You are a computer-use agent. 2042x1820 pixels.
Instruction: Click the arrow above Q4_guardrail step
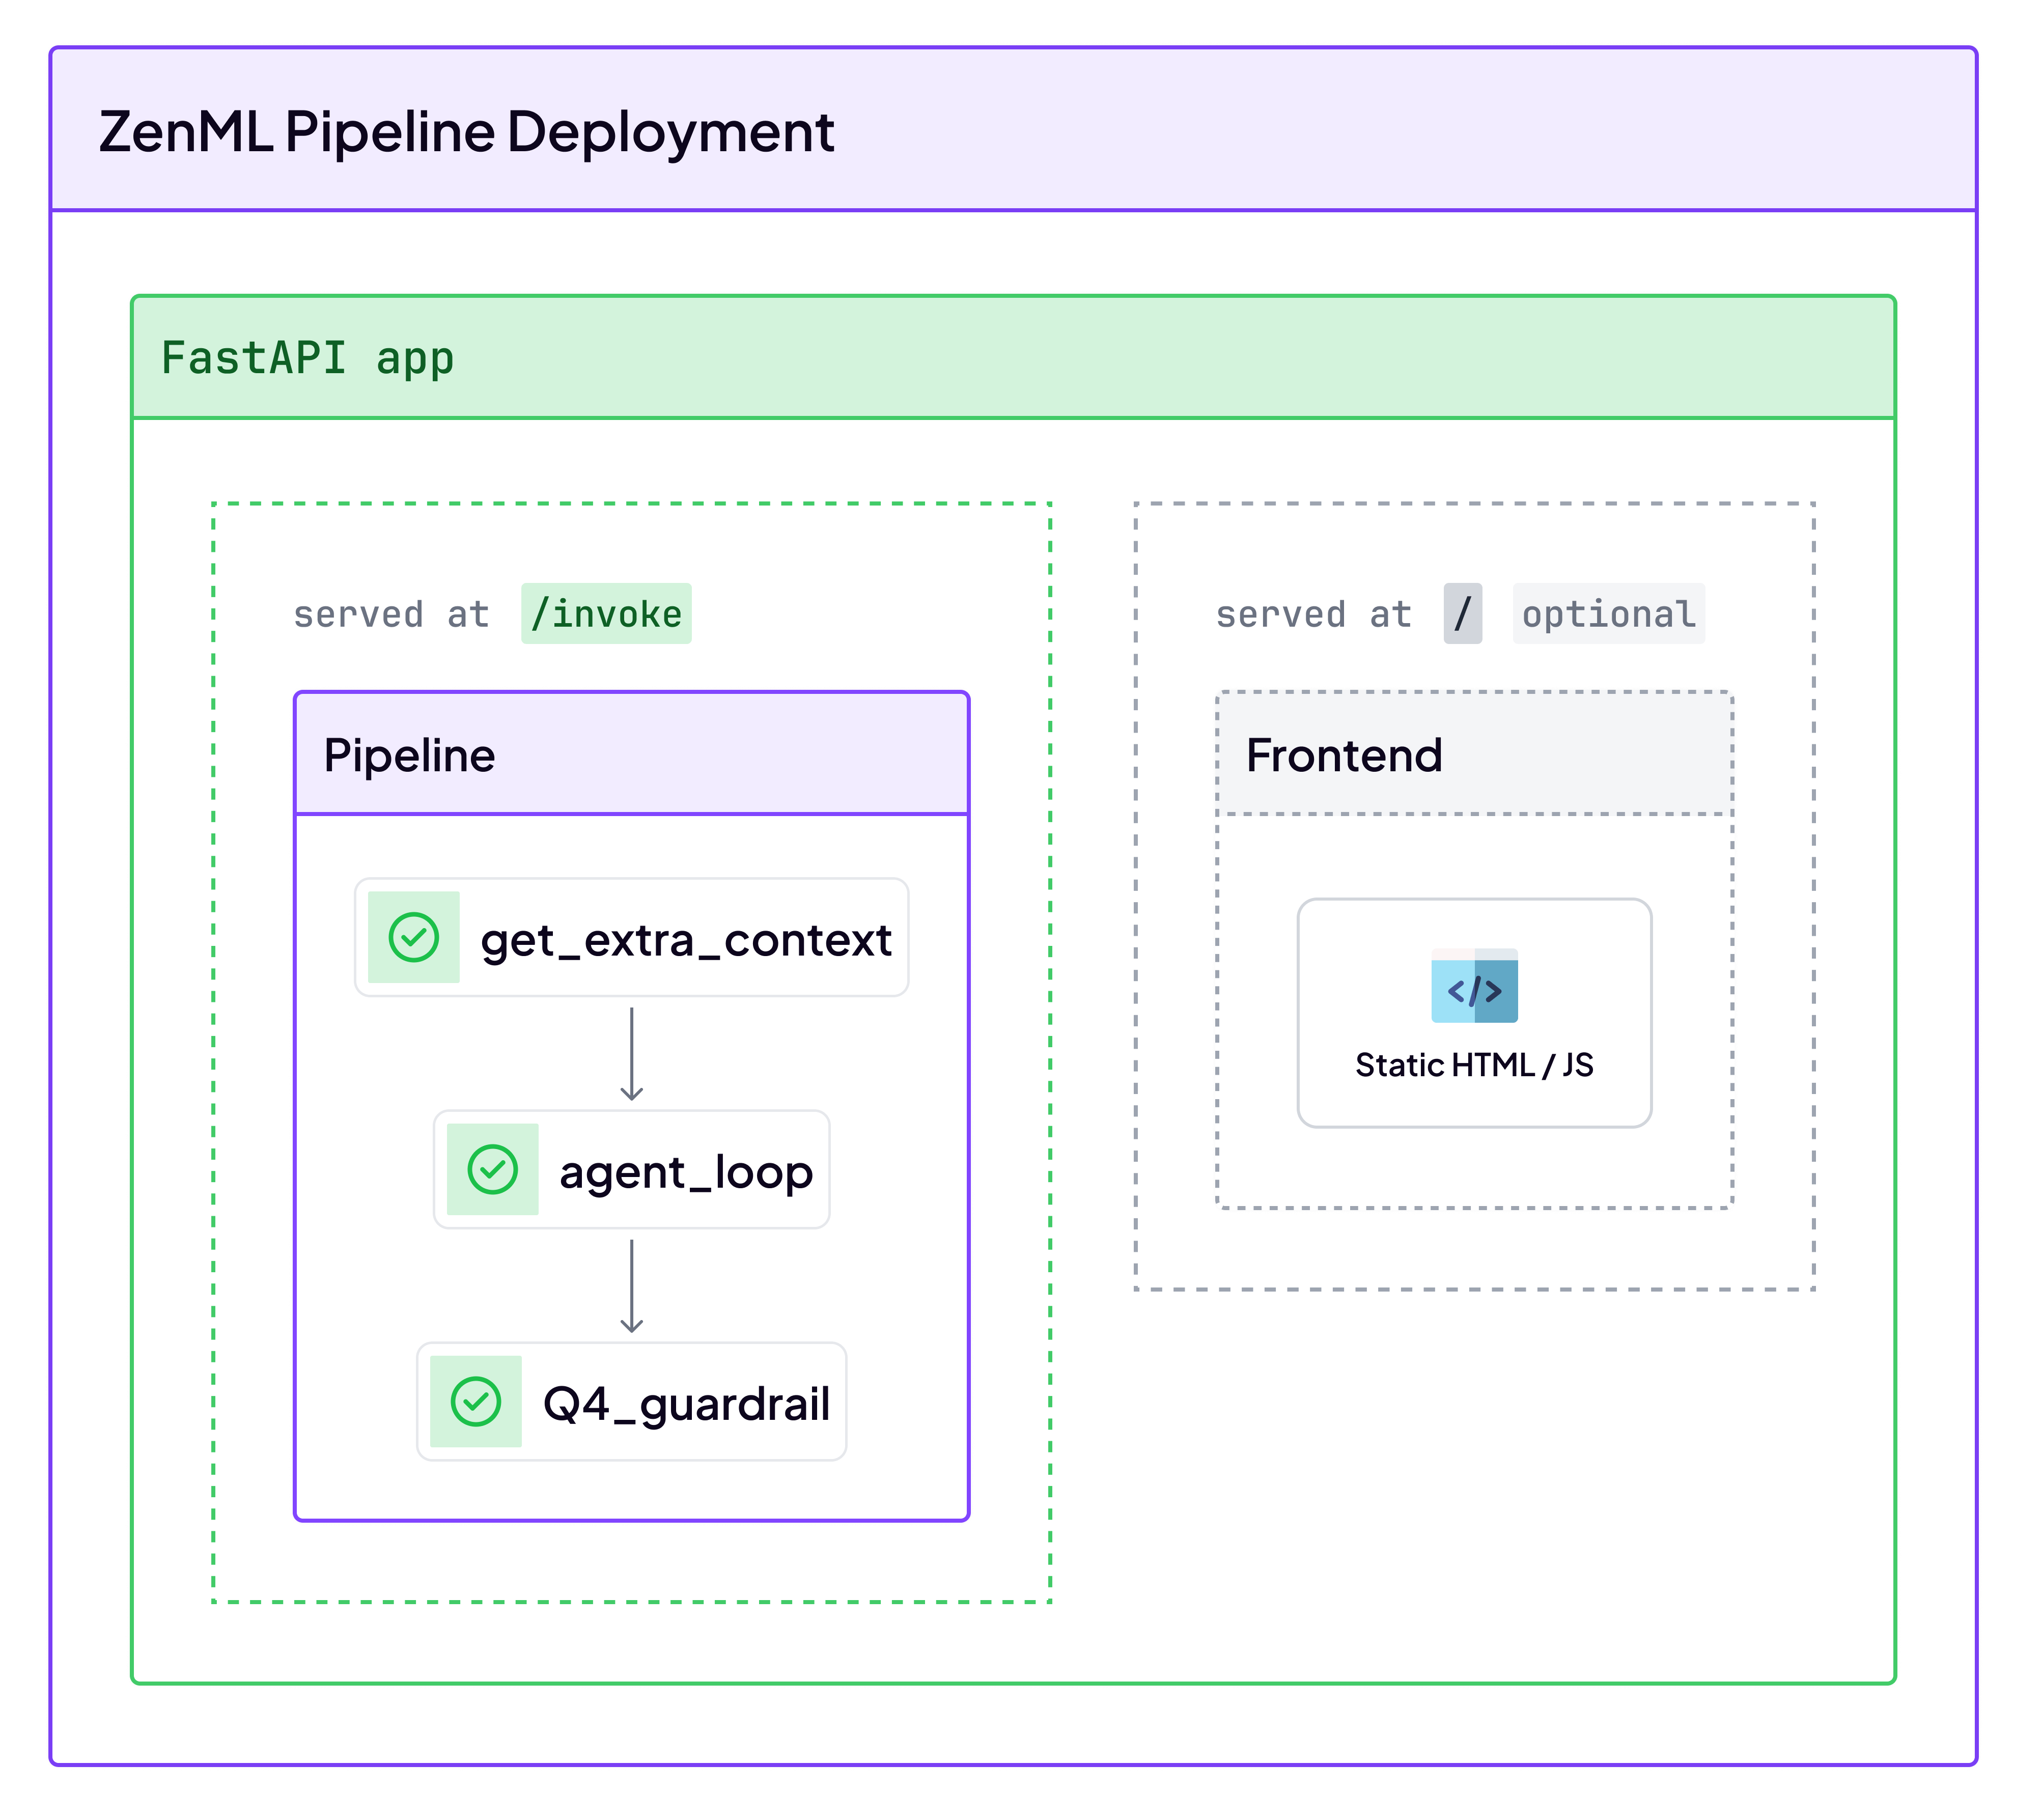[x=631, y=1285]
